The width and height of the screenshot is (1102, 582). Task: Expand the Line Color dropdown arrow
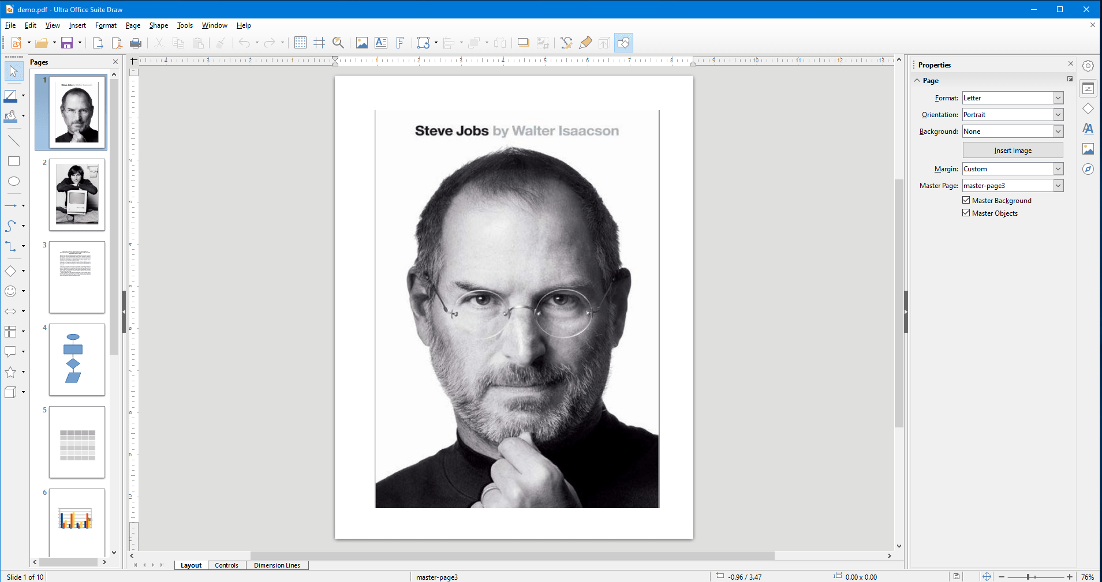coord(23,96)
